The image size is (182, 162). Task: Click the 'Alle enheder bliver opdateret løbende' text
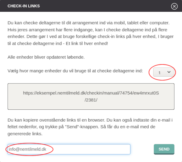pyautogui.click(x=46, y=57)
